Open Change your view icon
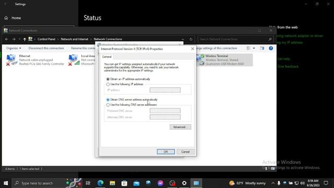 click(x=248, y=48)
